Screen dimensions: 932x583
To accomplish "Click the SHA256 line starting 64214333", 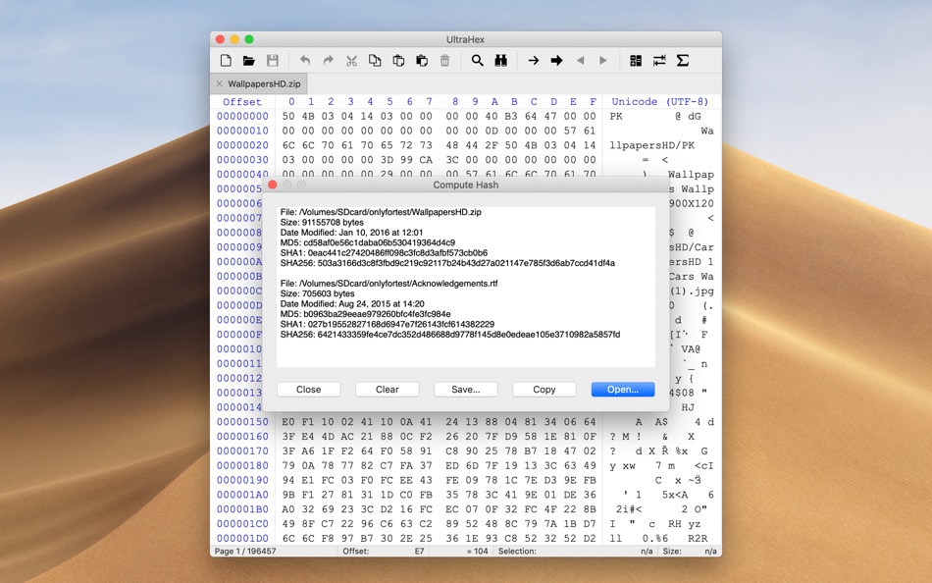I will [x=450, y=335].
